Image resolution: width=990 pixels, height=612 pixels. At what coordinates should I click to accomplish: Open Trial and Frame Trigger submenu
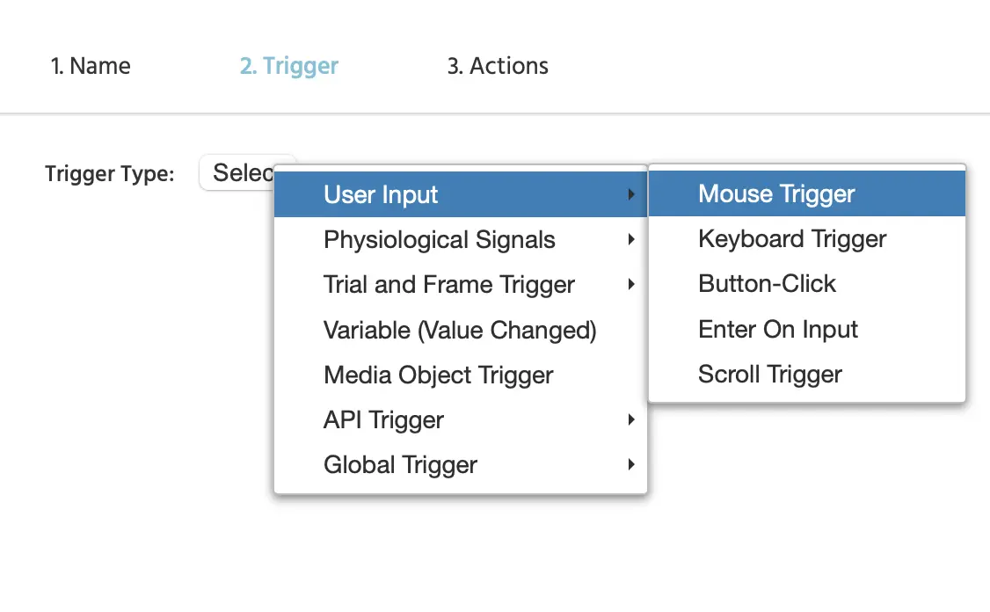(448, 285)
